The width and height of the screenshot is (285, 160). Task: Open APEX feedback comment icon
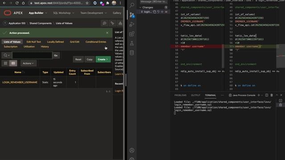105,23
